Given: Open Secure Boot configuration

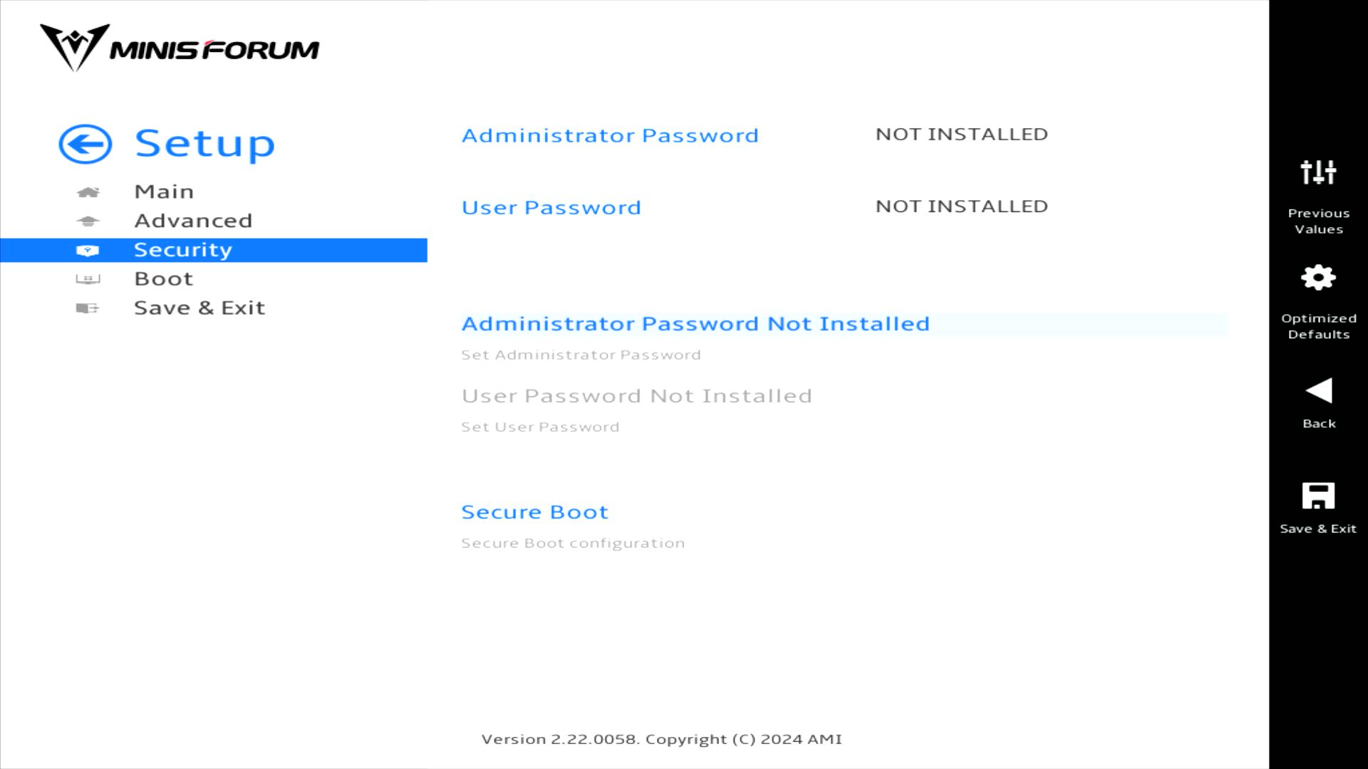Looking at the screenshot, I should pos(534,513).
